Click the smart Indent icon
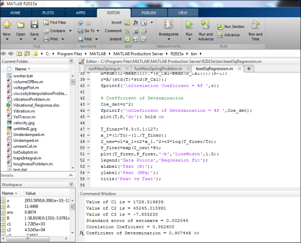The width and height of the screenshot is (301, 243). pyautogui.click(x=127, y=39)
